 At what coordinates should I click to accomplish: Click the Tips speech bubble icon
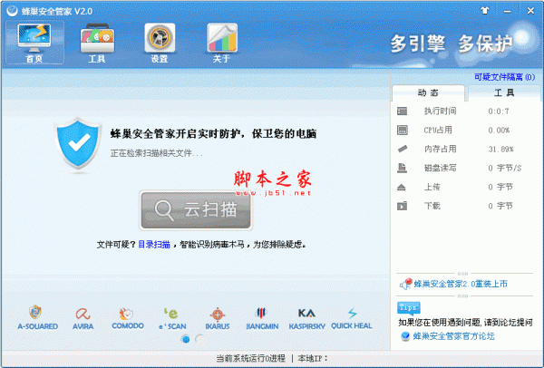pos(409,308)
